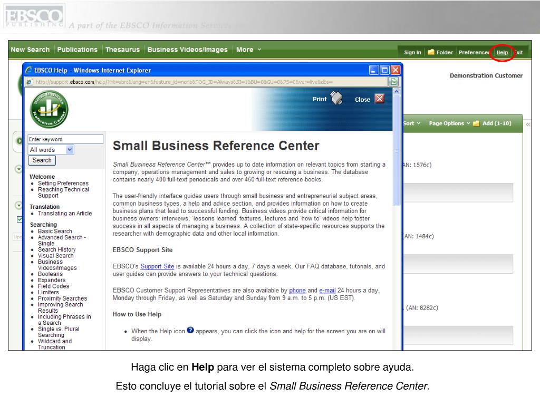Click the Folder icon in top toolbar

[430, 52]
